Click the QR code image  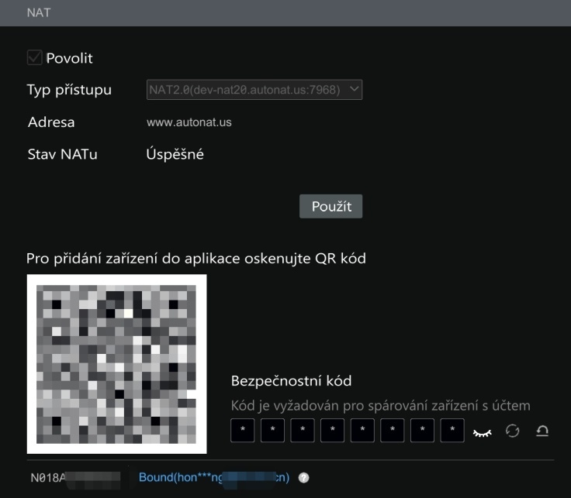click(117, 364)
